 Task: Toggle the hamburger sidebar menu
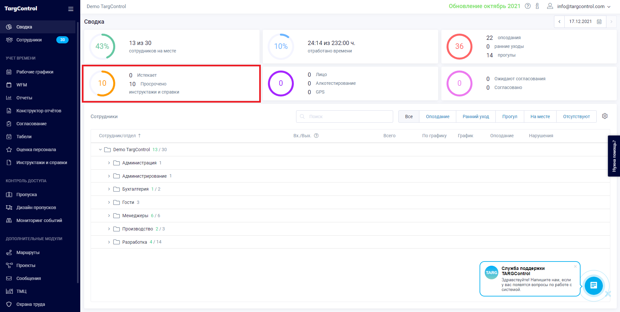(x=71, y=9)
